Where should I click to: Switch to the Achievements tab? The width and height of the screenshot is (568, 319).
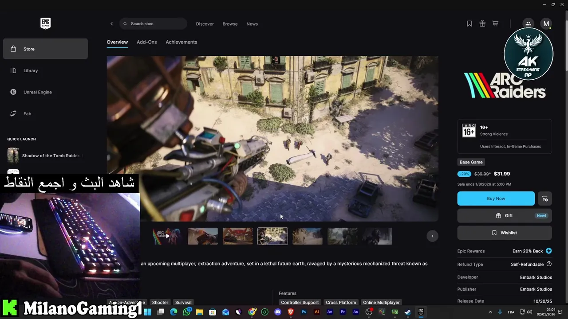point(181,42)
